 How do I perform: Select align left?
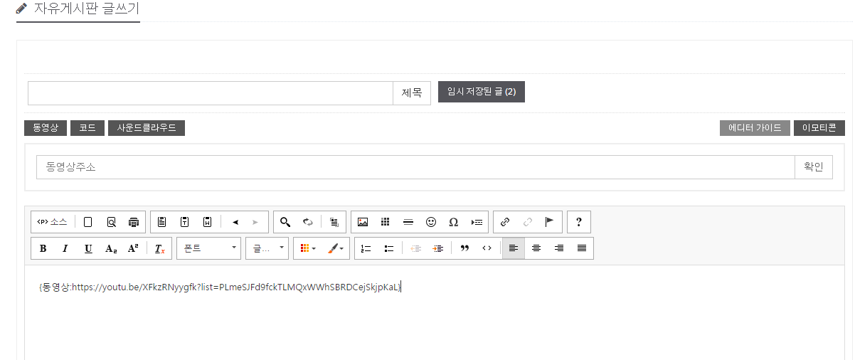coord(514,248)
